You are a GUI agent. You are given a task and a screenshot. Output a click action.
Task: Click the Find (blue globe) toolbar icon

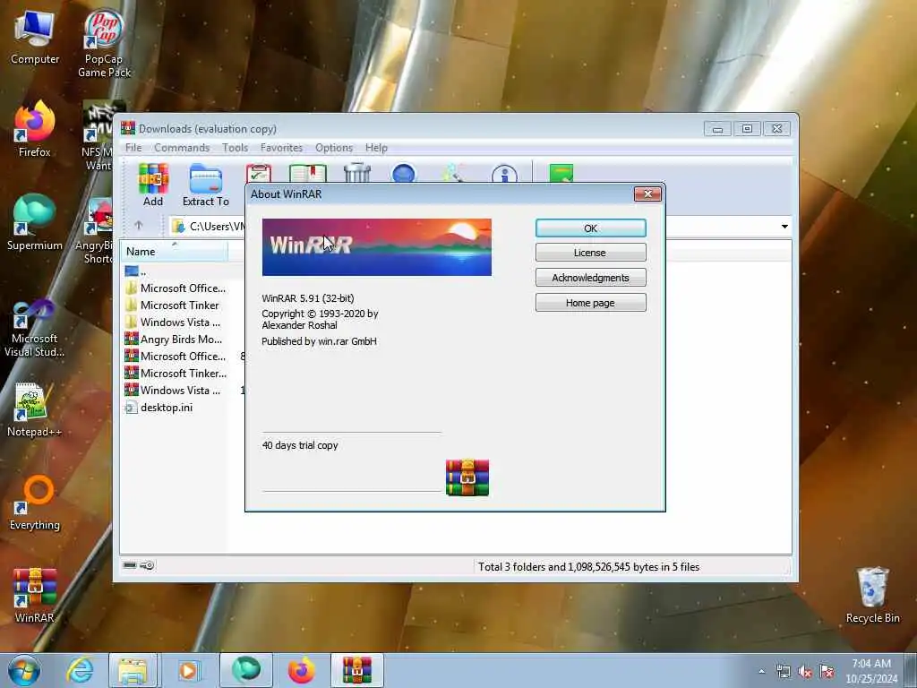click(404, 173)
